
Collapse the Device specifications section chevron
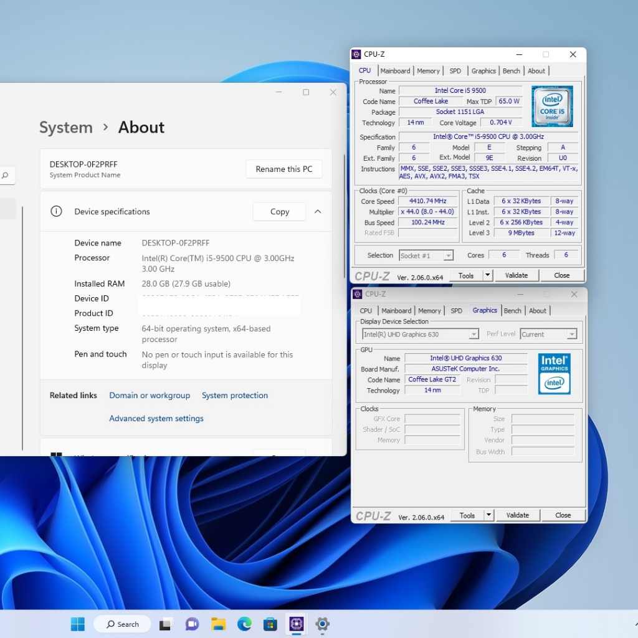318,212
